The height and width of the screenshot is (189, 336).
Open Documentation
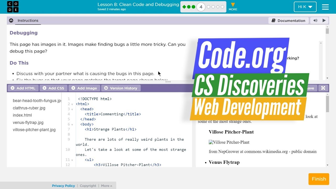coord(288,20)
